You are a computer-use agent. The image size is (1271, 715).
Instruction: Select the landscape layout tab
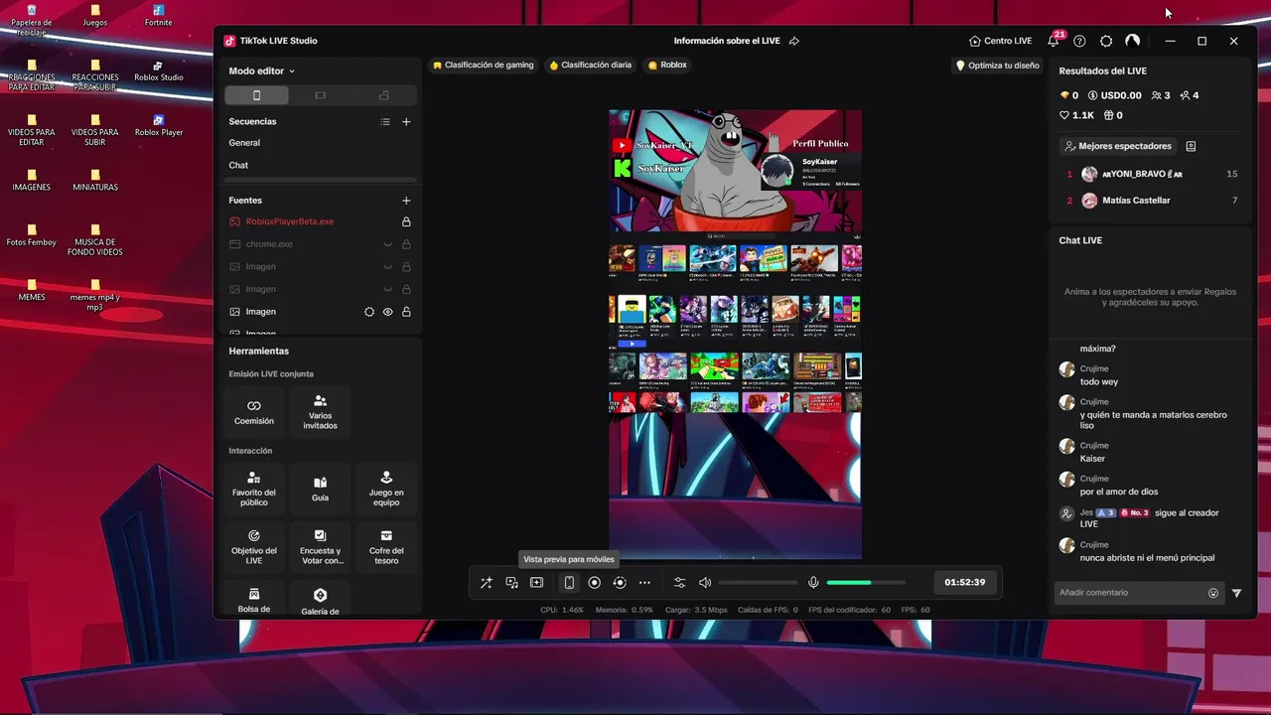click(320, 95)
